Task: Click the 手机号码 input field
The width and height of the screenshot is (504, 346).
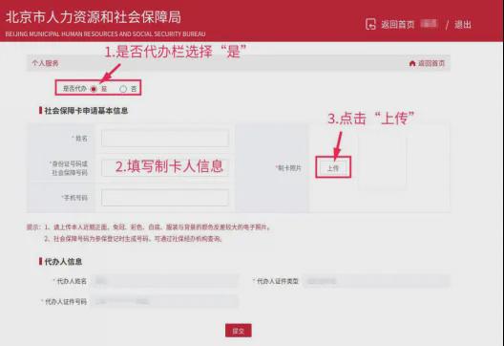Action: [x=165, y=198]
